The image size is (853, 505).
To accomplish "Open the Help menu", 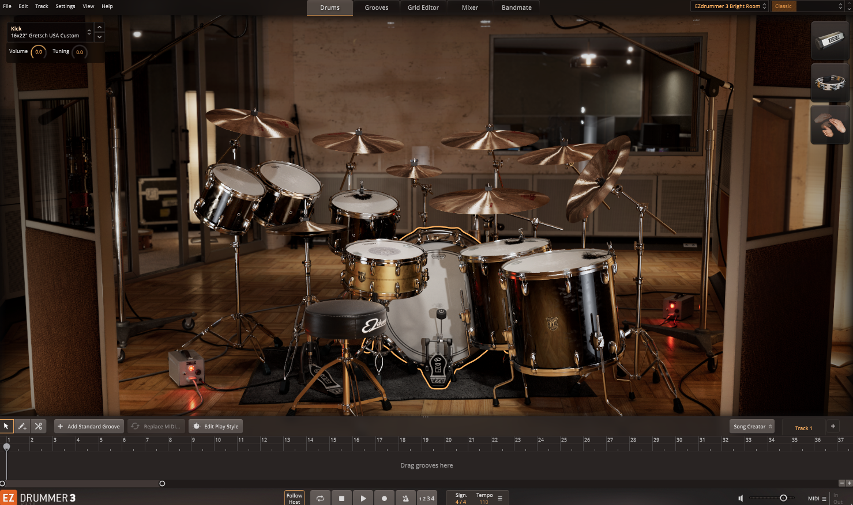I will pyautogui.click(x=107, y=6).
